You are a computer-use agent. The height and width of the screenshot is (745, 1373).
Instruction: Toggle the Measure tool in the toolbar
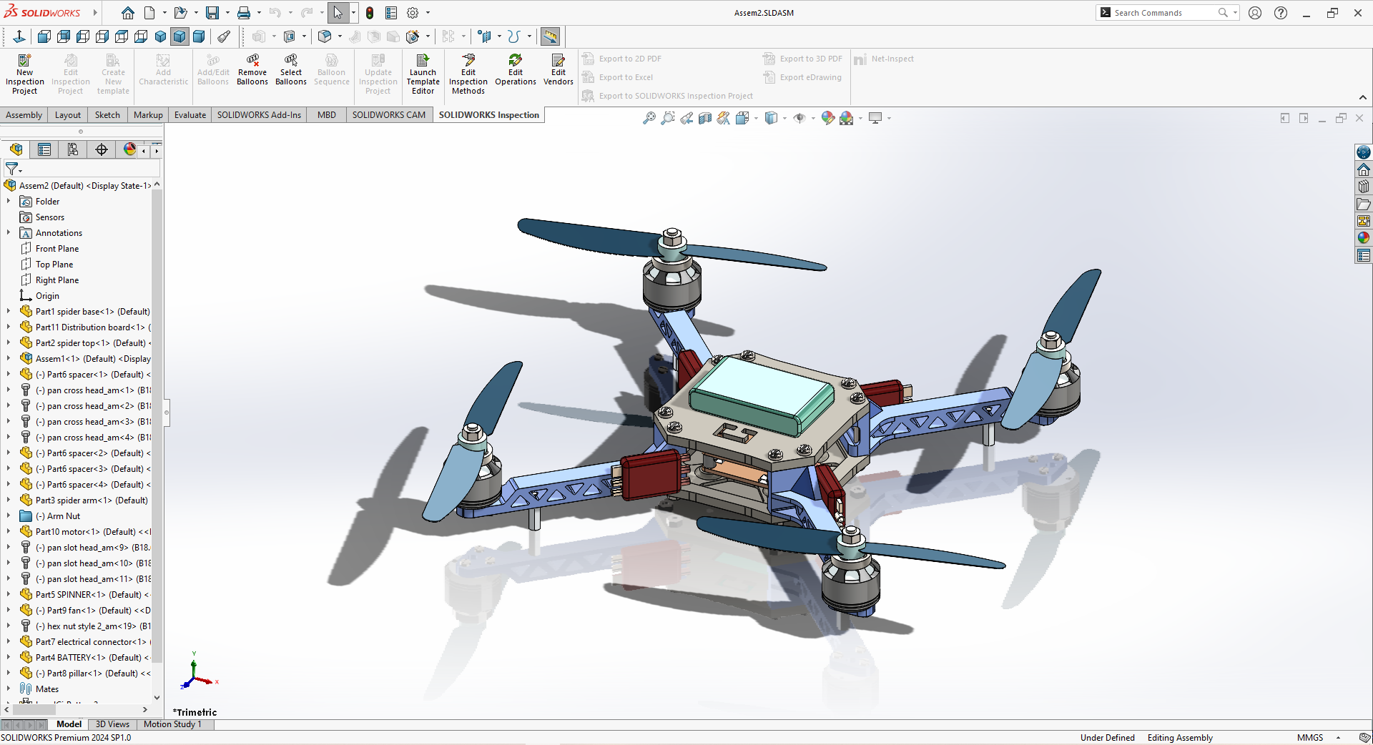point(550,36)
